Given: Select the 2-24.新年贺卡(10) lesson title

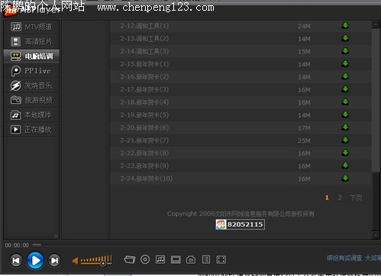Looking at the screenshot, I should (x=147, y=178).
